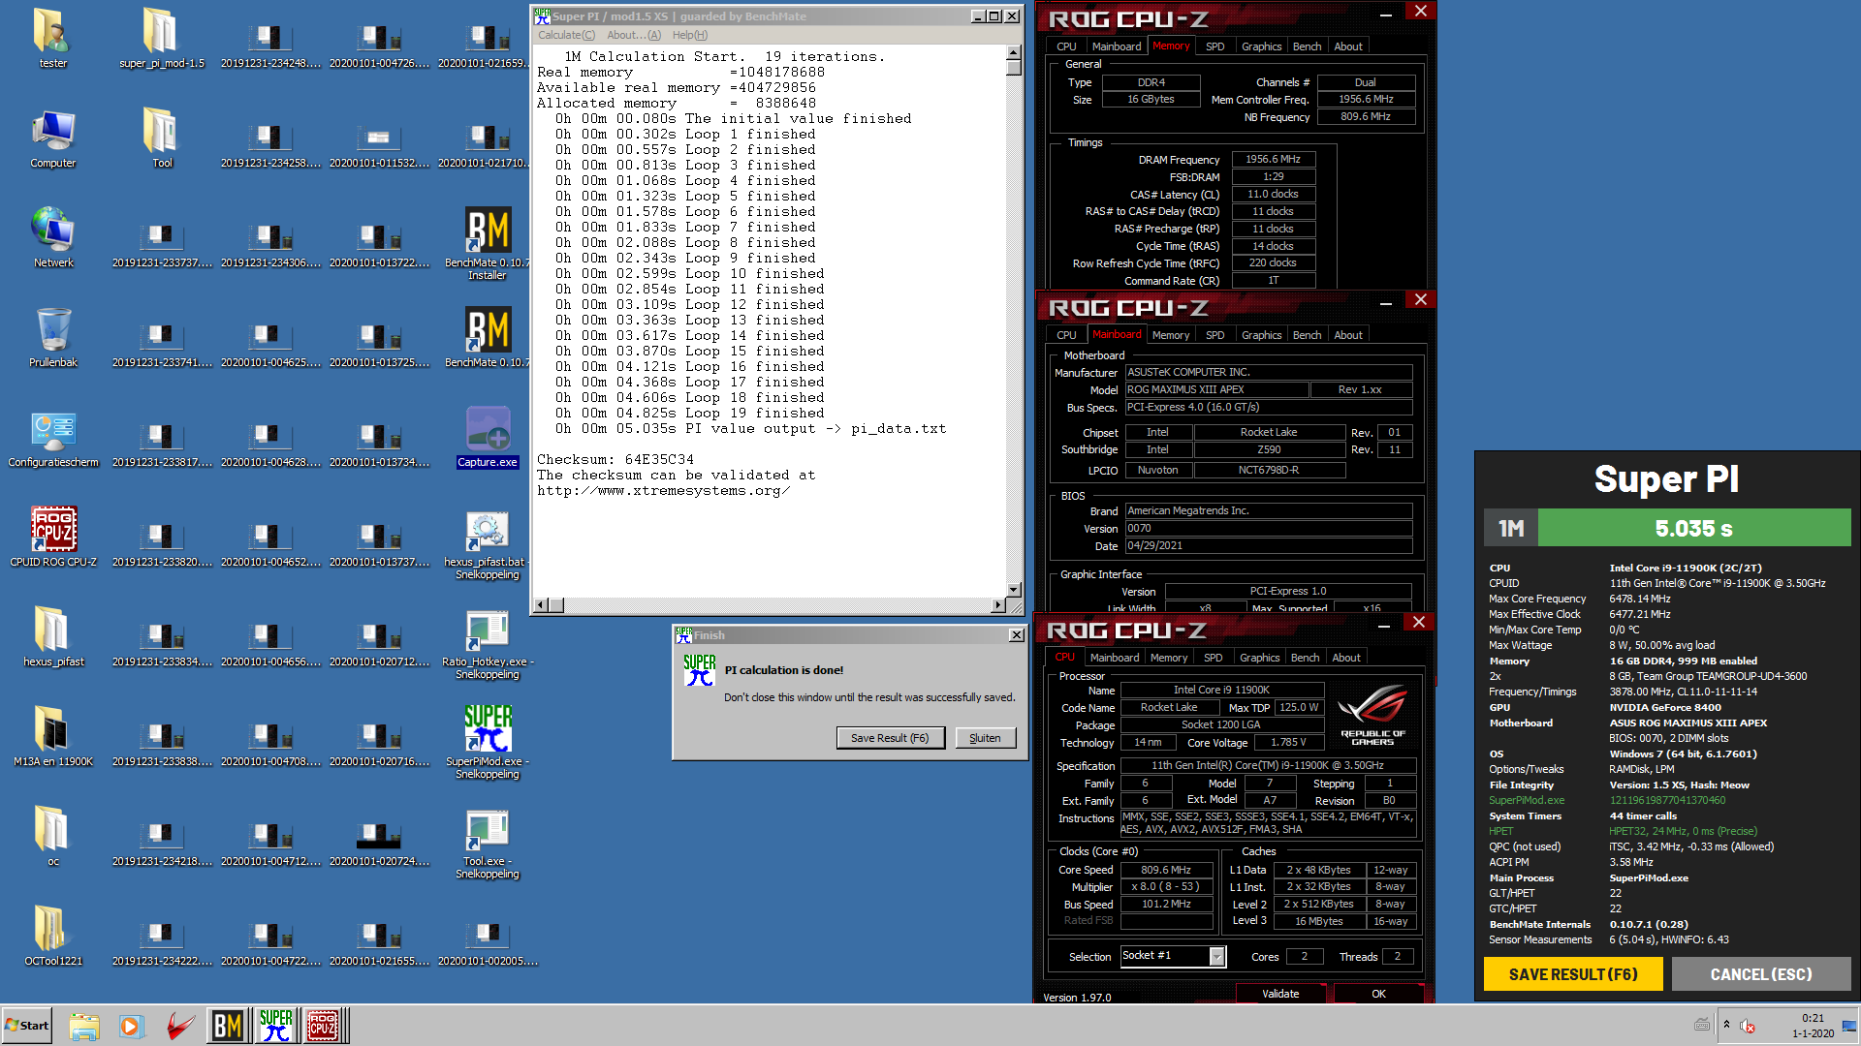
Task: Click Save Result (F6) in Finish dialog
Action: coord(890,738)
